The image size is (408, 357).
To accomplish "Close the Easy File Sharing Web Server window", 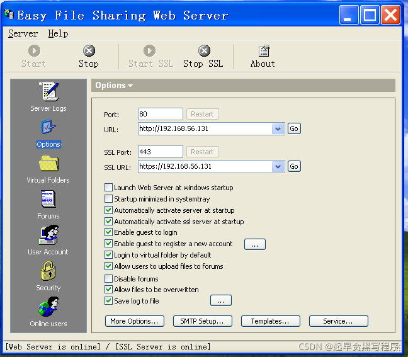I will [390, 15].
